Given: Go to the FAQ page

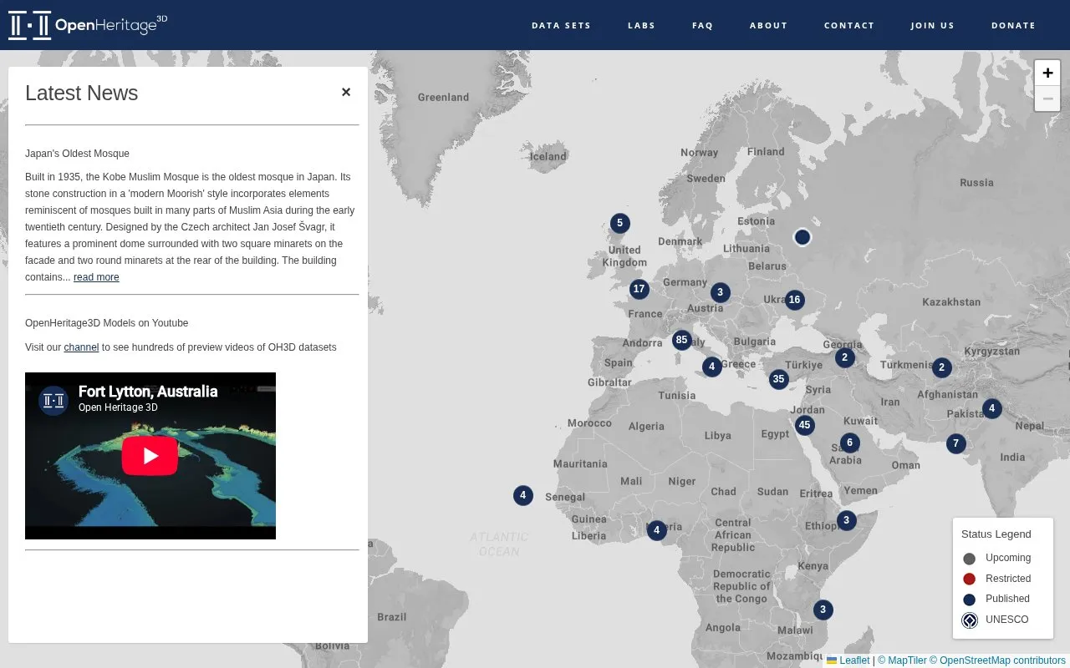Looking at the screenshot, I should [702, 25].
